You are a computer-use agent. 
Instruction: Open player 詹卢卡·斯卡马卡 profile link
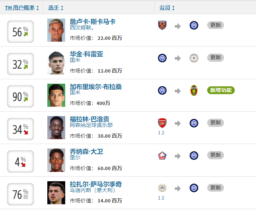click(x=92, y=22)
